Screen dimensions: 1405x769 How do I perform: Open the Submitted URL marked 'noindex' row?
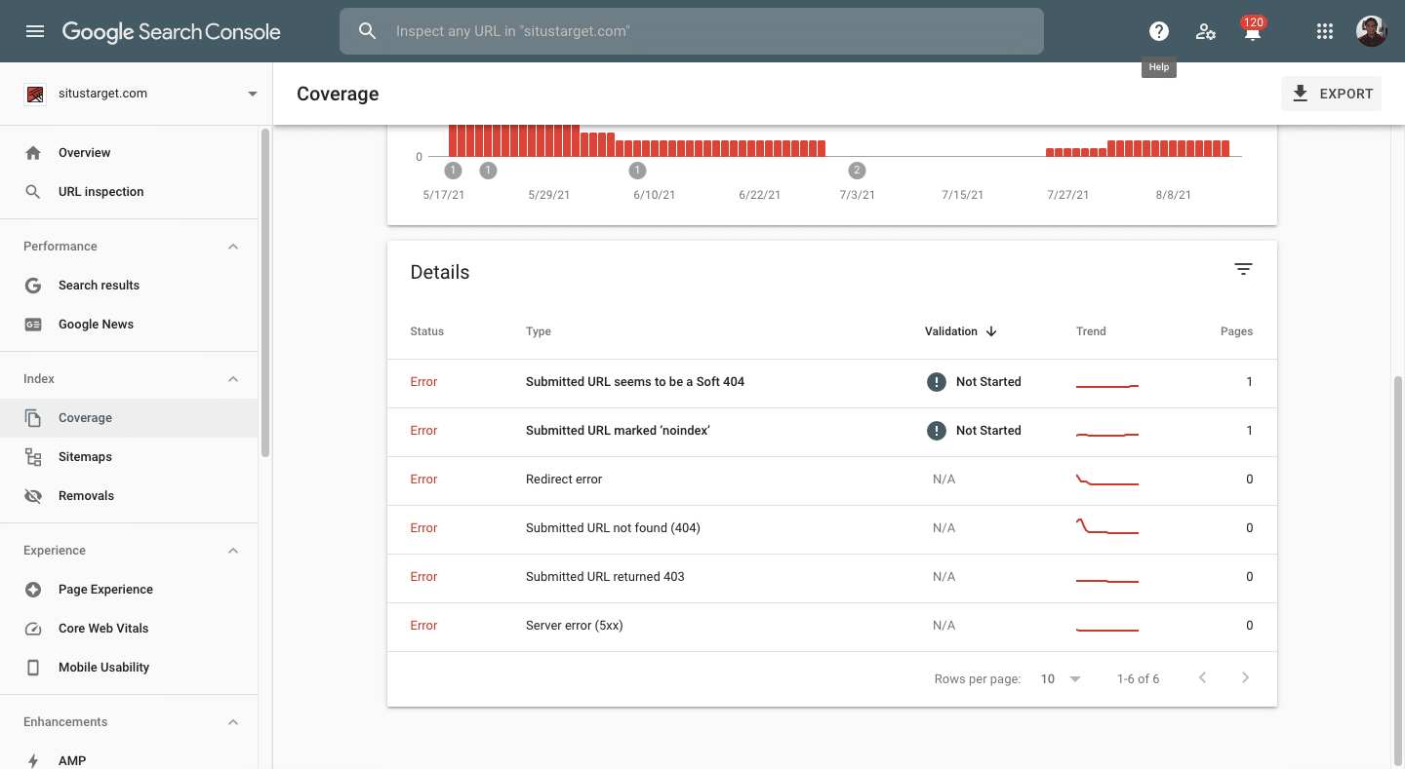(832, 431)
